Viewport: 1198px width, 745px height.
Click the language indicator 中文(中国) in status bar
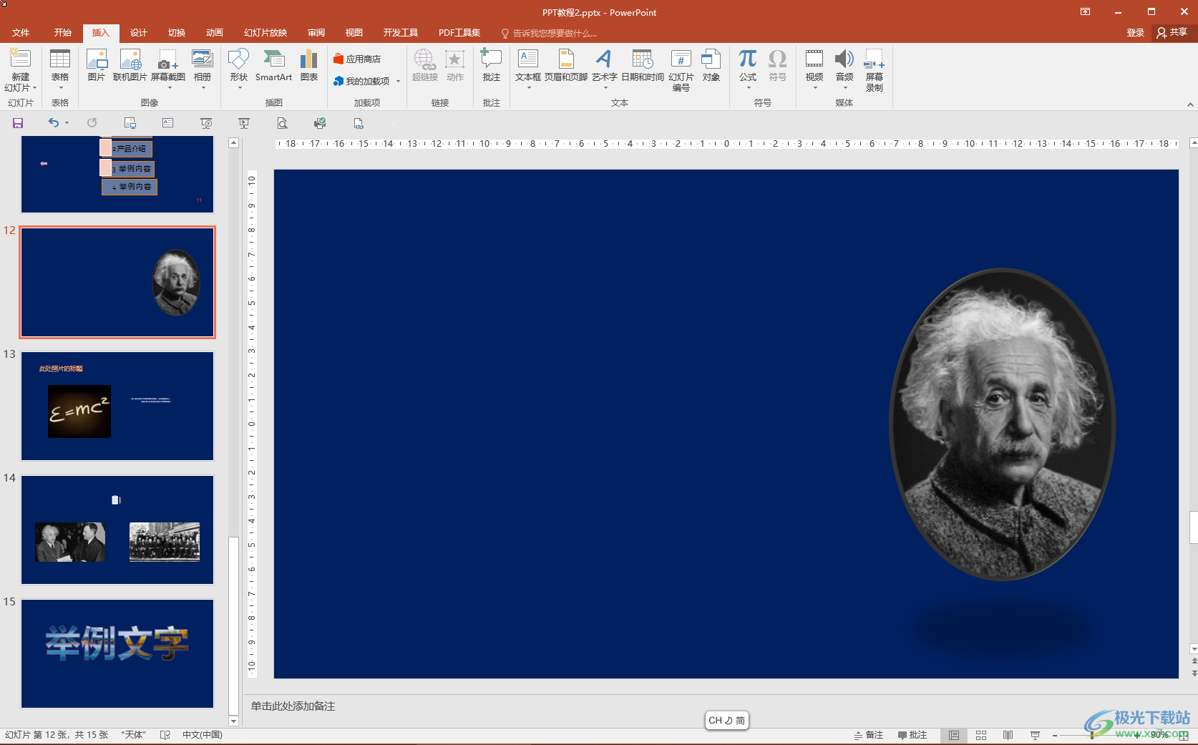[203, 735]
